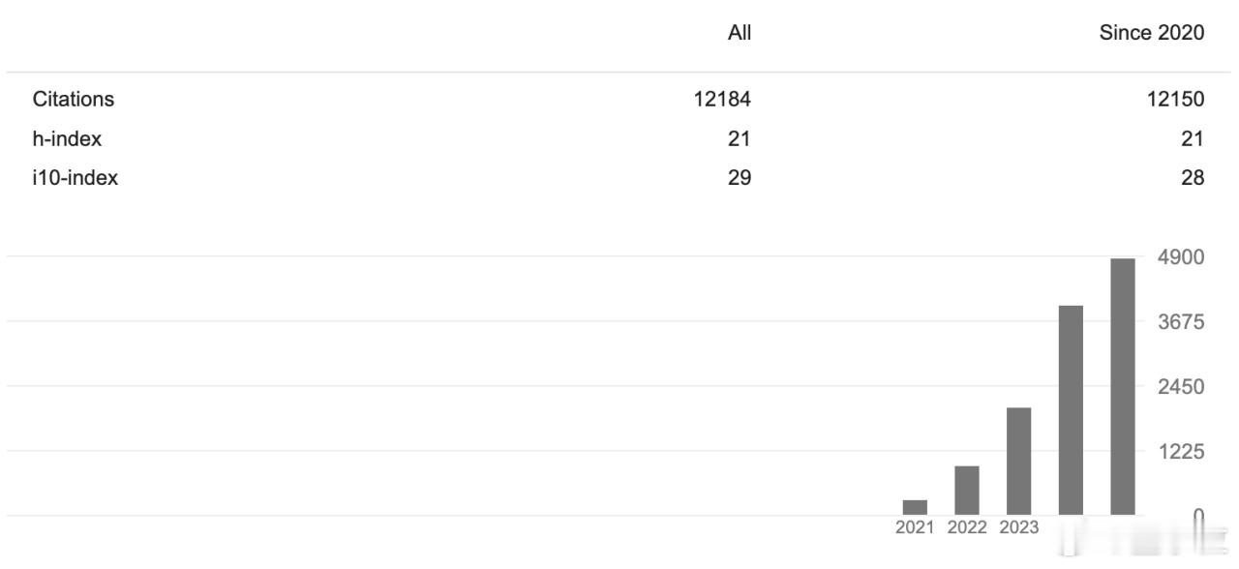Click total citations value 12184

[722, 99]
